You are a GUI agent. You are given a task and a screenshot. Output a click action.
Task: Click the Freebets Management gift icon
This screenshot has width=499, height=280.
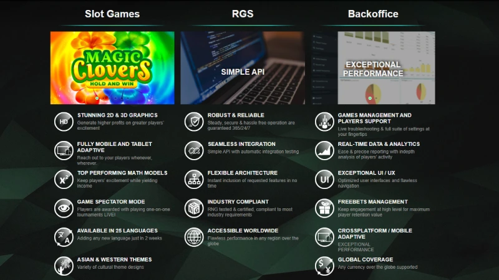324,208
